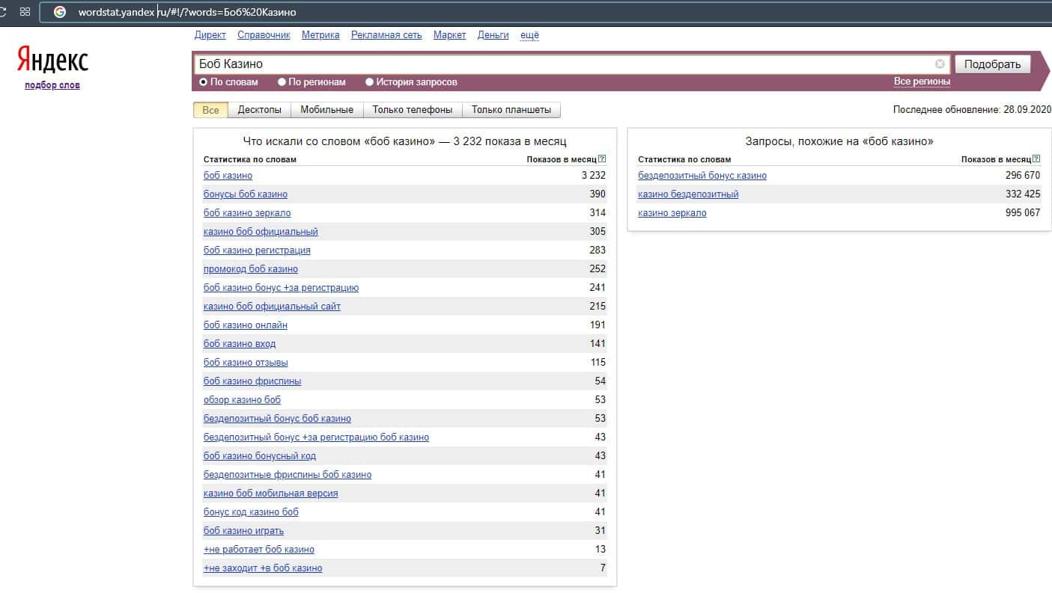The image size is (1052, 593).
Task: Switch to the 'Мобильные' tab
Action: pos(326,110)
